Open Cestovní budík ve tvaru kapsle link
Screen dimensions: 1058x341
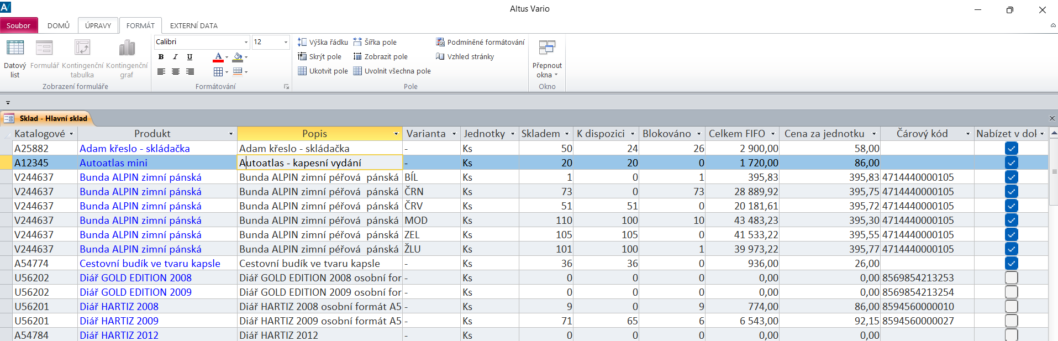pos(150,263)
